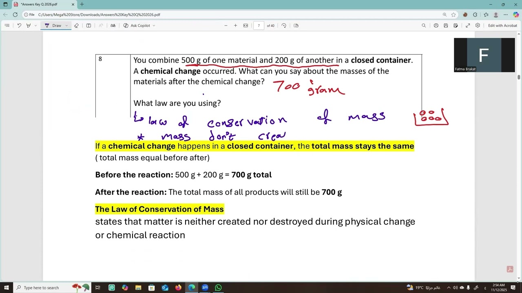Select the Highlight tool

28,26
